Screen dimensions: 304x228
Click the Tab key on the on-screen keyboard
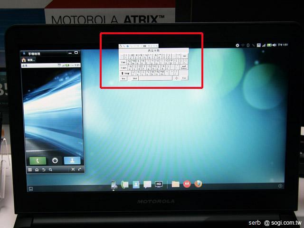123,62
